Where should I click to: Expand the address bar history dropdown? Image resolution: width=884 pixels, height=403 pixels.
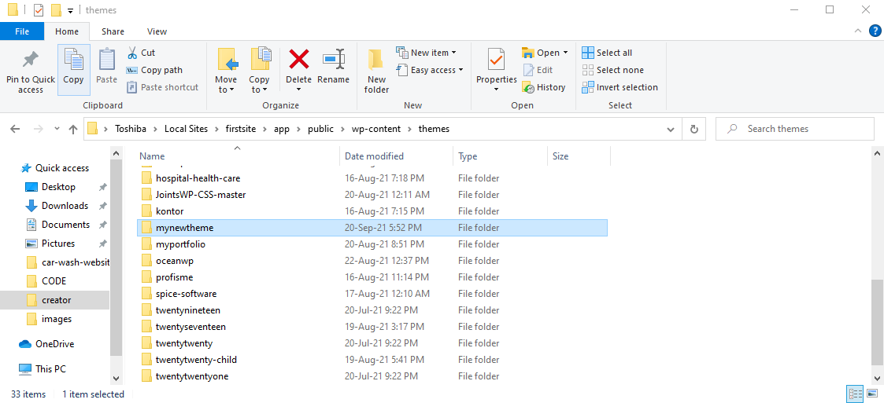pos(671,129)
